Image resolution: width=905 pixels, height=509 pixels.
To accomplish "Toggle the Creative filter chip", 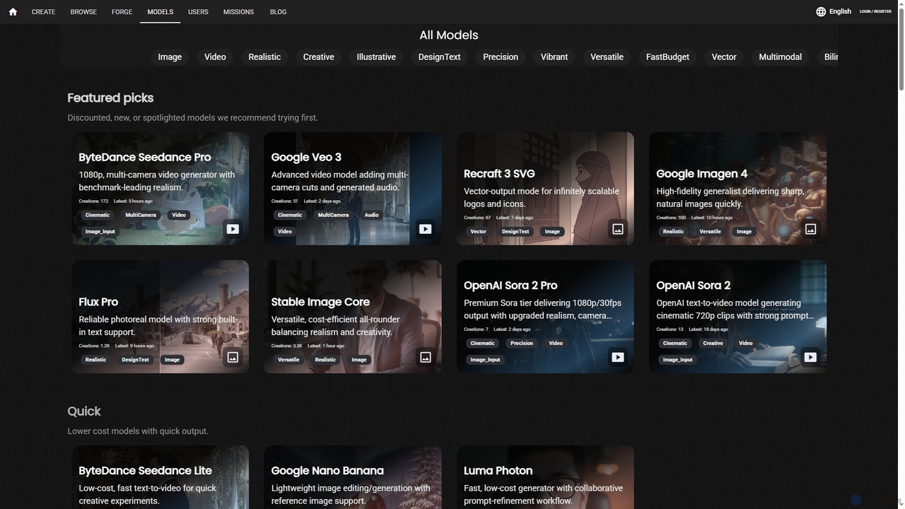I will coord(319,57).
